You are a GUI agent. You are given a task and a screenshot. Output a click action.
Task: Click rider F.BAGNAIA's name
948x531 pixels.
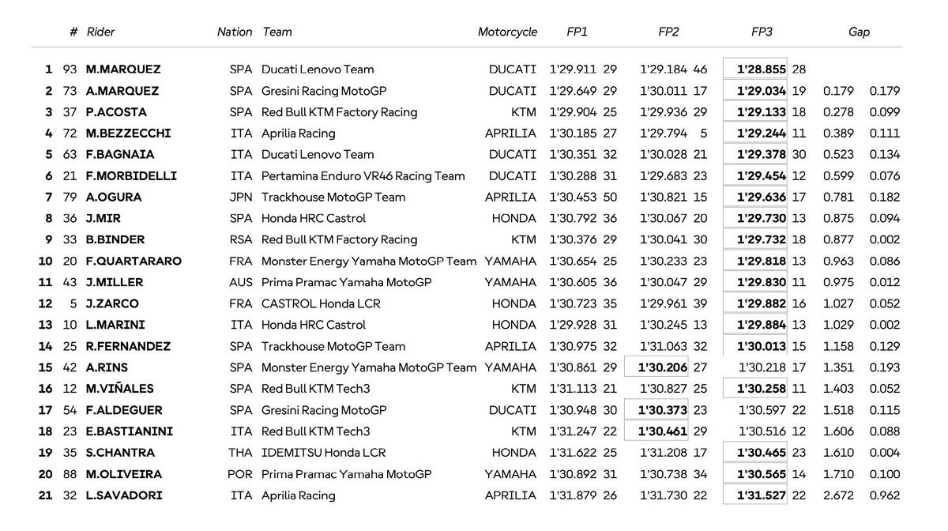pyautogui.click(x=120, y=155)
